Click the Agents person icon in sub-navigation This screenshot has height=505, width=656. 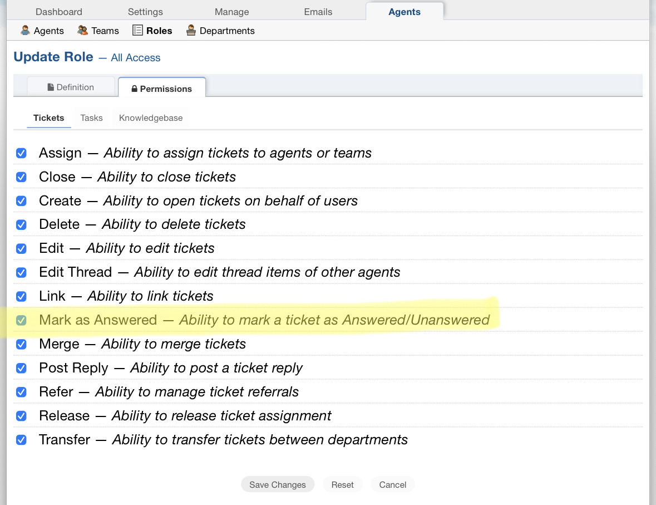[x=25, y=31]
